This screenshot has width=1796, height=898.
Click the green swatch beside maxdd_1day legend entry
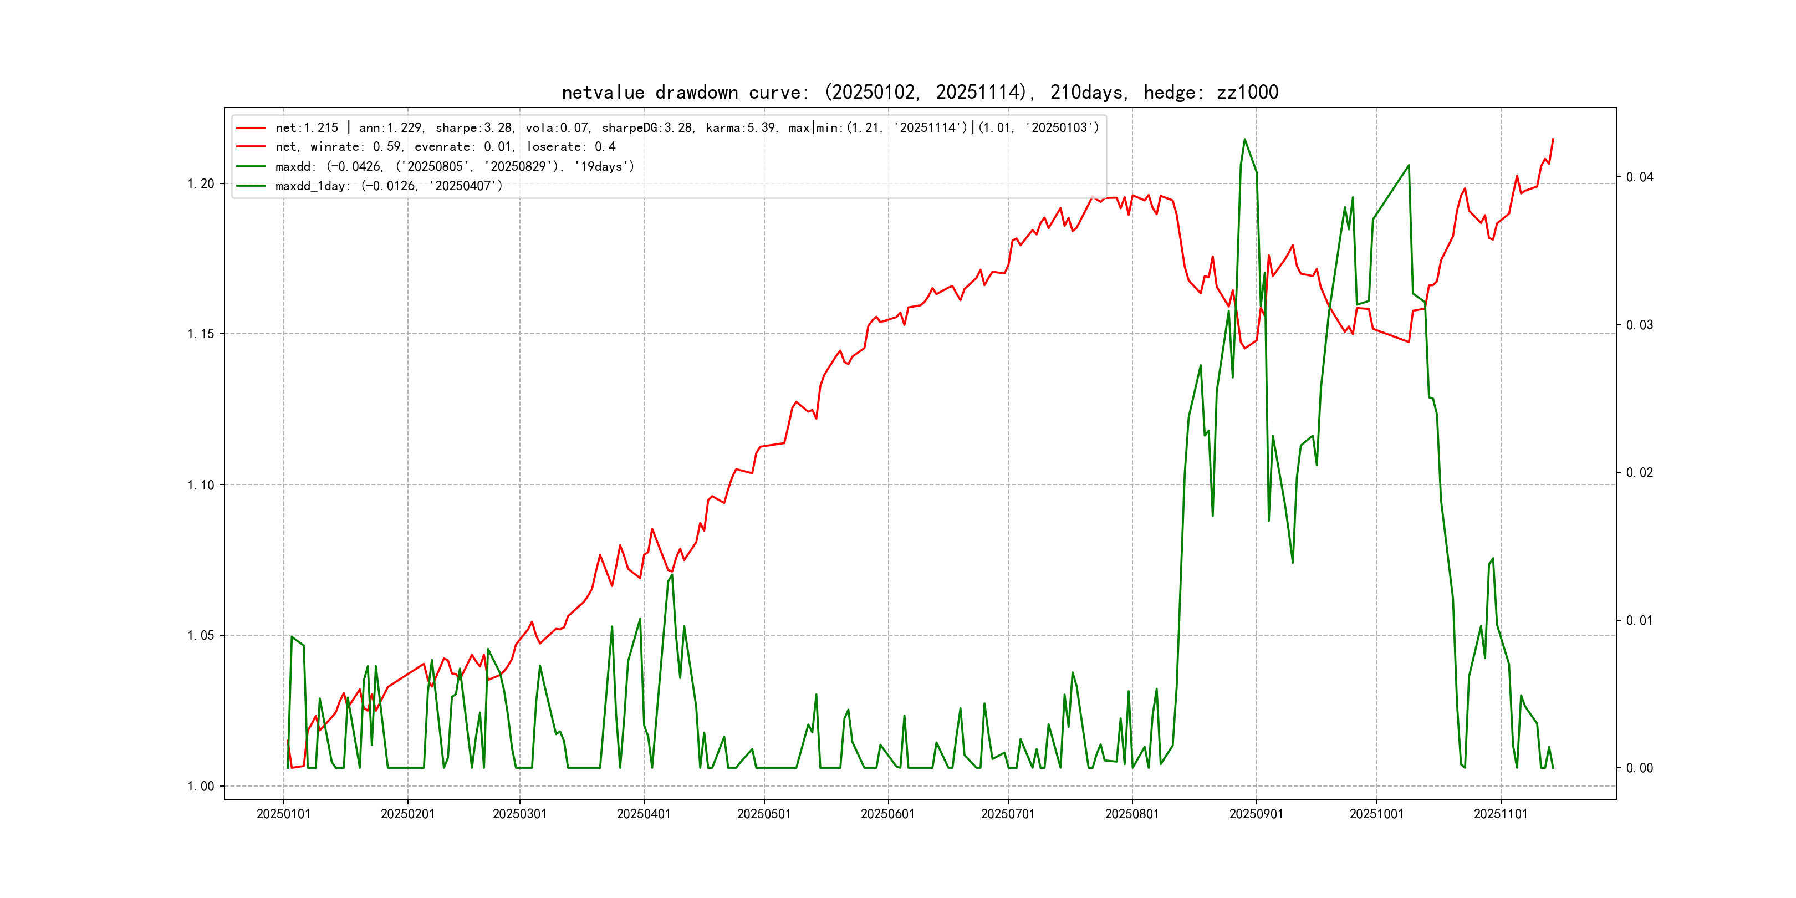pos(251,186)
